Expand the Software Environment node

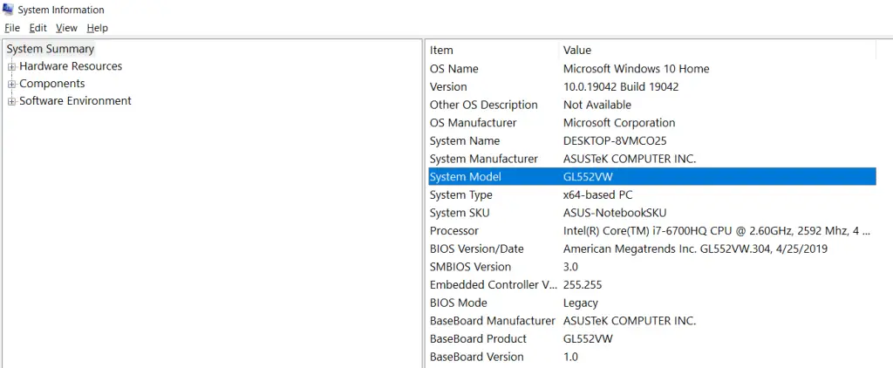[x=11, y=101]
